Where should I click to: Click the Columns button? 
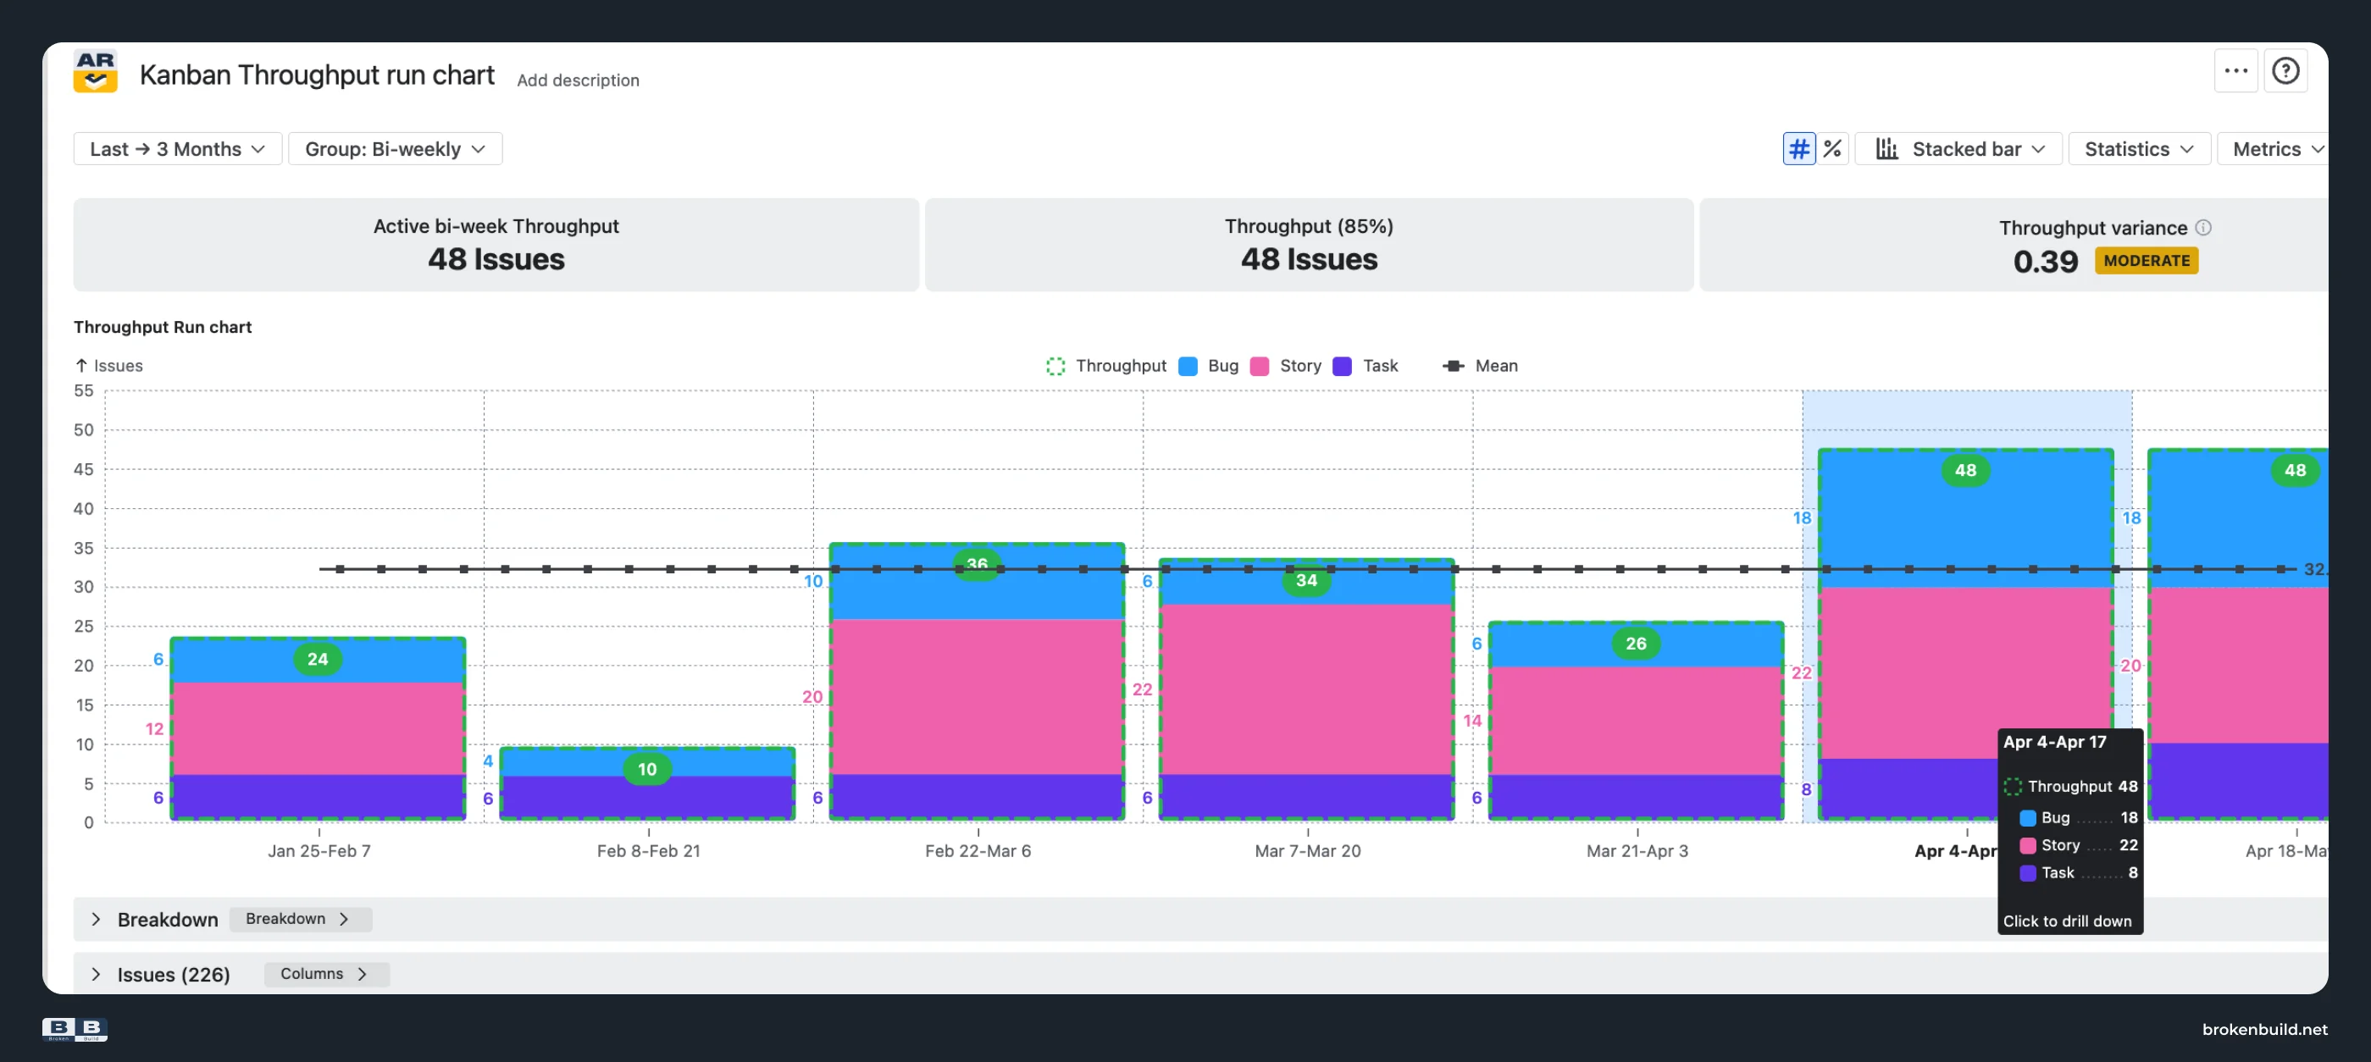tap(326, 974)
